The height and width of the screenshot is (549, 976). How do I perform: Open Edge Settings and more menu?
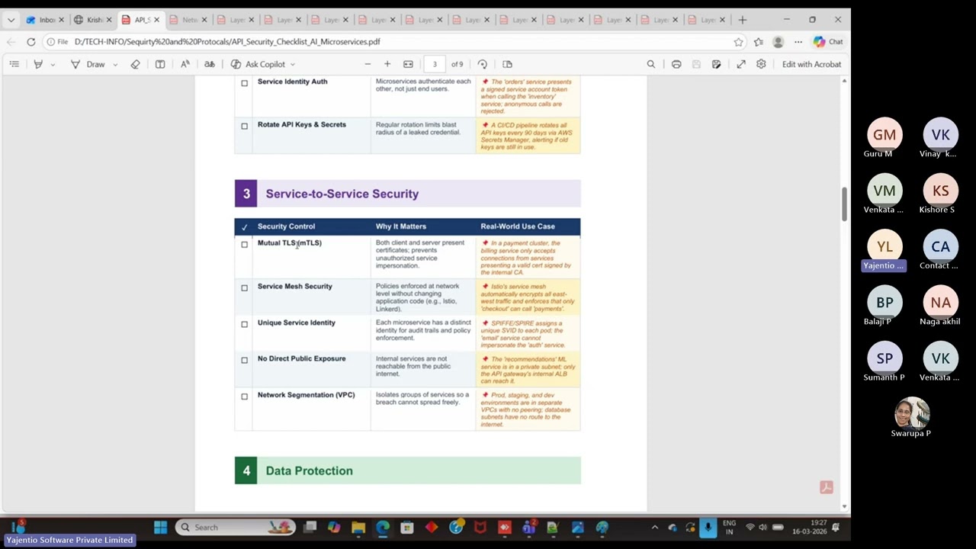[x=798, y=42]
